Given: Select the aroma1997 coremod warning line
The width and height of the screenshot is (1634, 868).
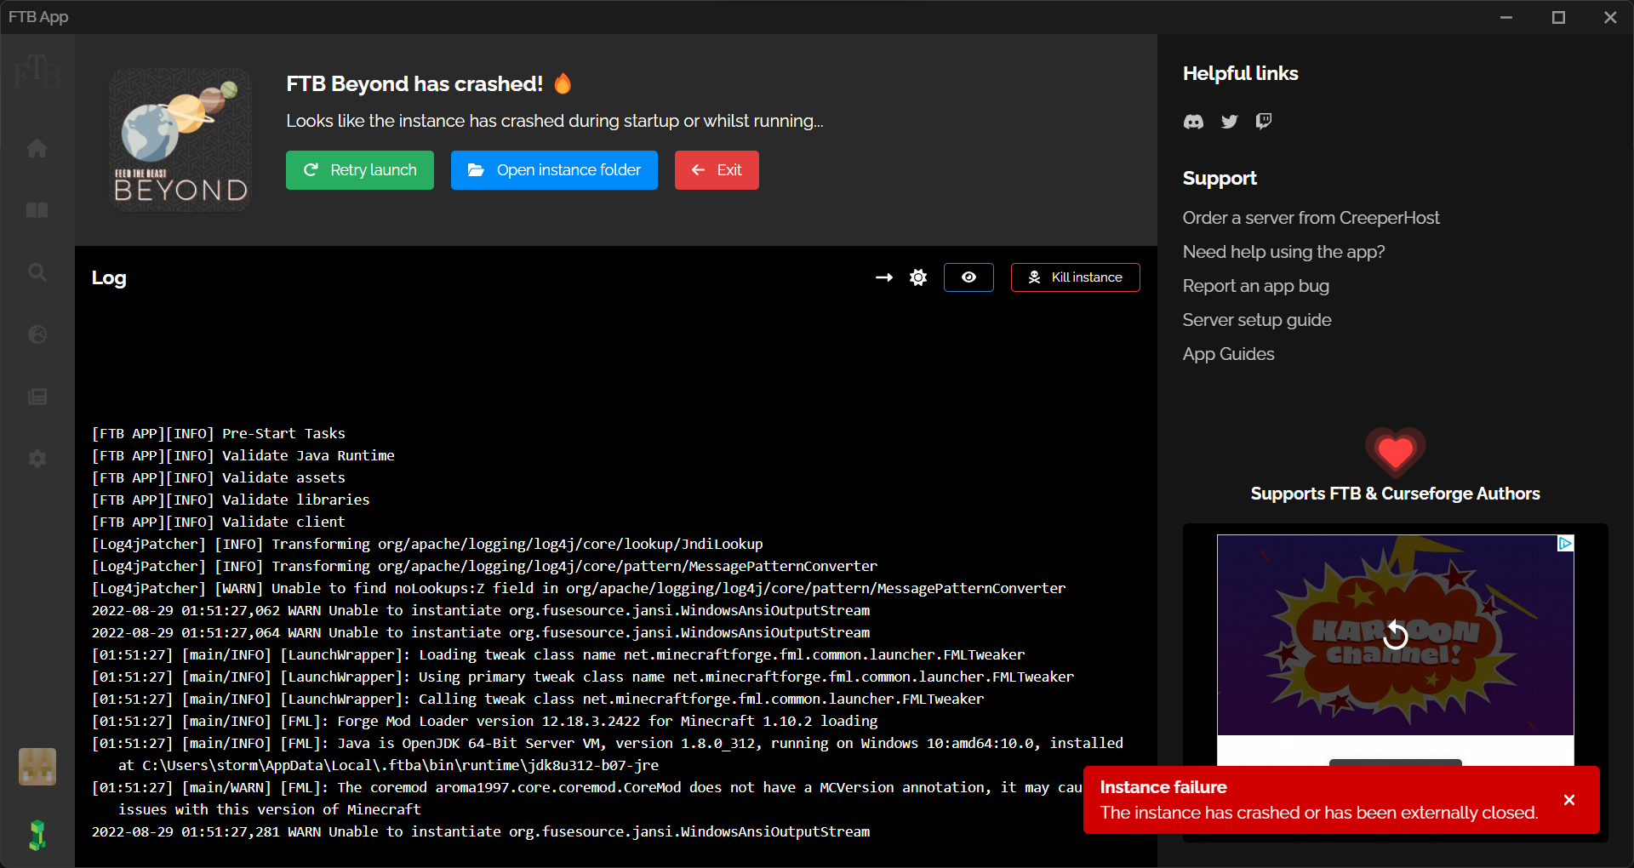Looking at the screenshot, I should coord(587,798).
